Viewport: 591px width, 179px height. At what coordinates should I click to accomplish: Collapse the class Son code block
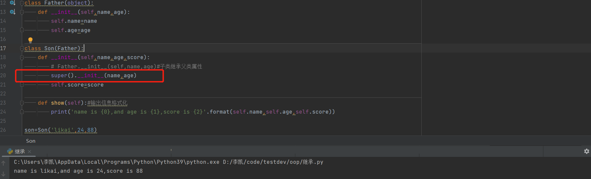point(22,49)
